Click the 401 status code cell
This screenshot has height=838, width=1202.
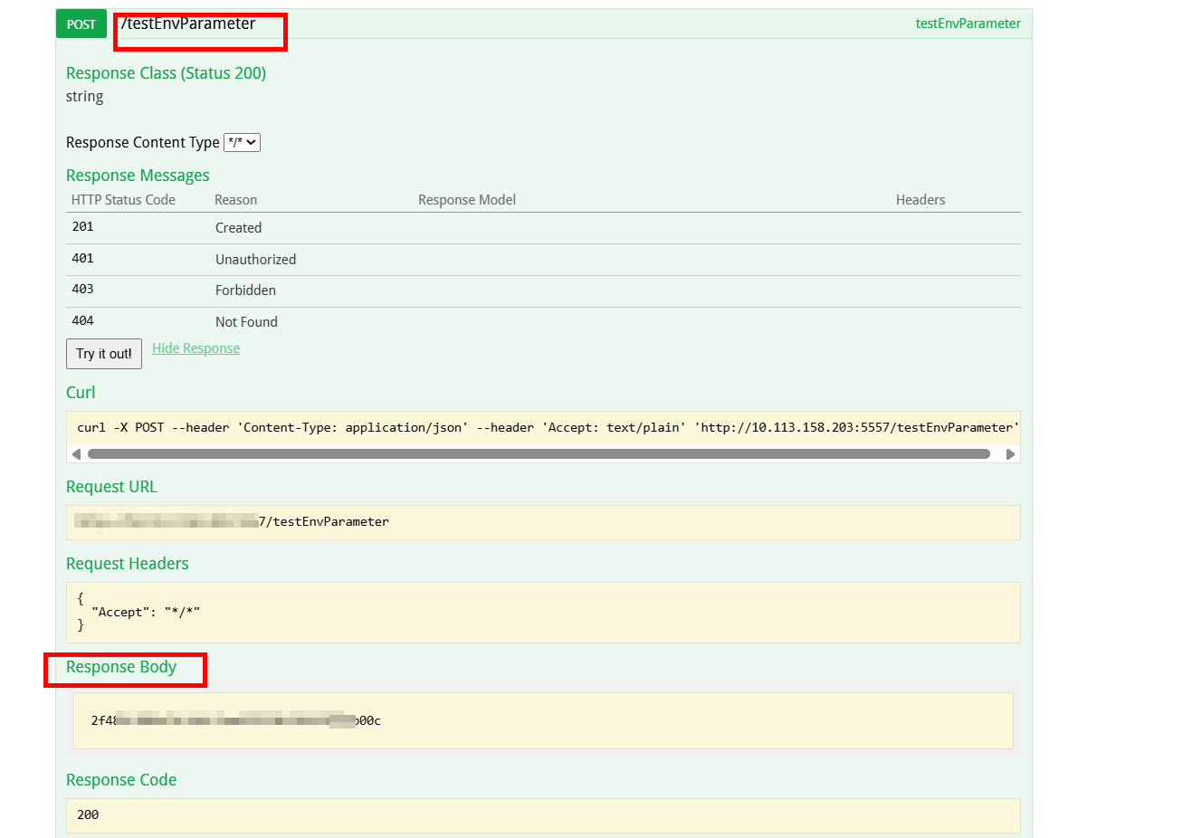click(82, 259)
